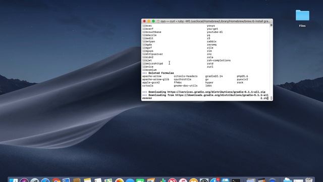Click the 'you-get' entry
Image resolution: width=323 pixels, height=182 pixels.
click(212, 29)
